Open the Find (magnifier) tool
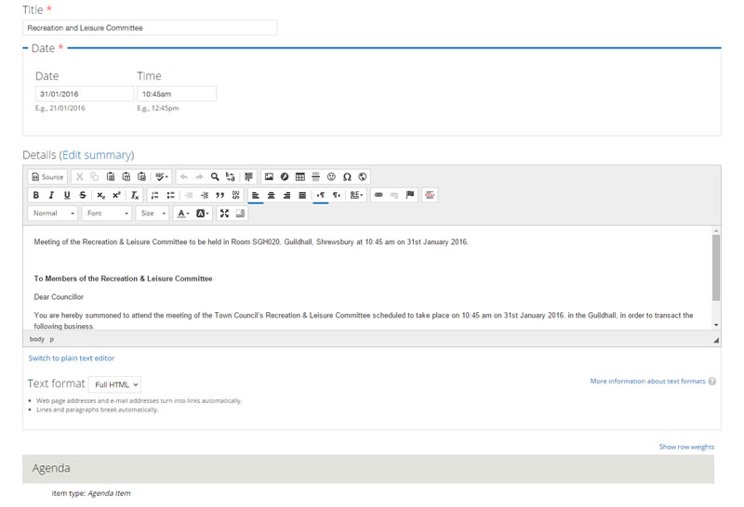This screenshot has width=744, height=507. pyautogui.click(x=215, y=176)
